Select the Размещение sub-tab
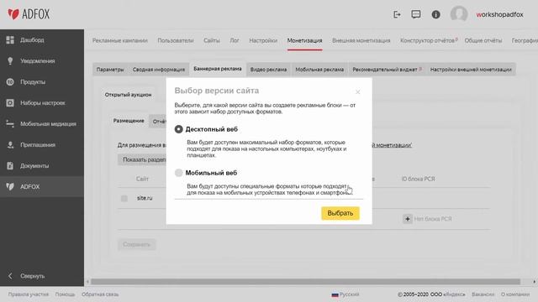The height and width of the screenshot is (302, 538). (129, 121)
